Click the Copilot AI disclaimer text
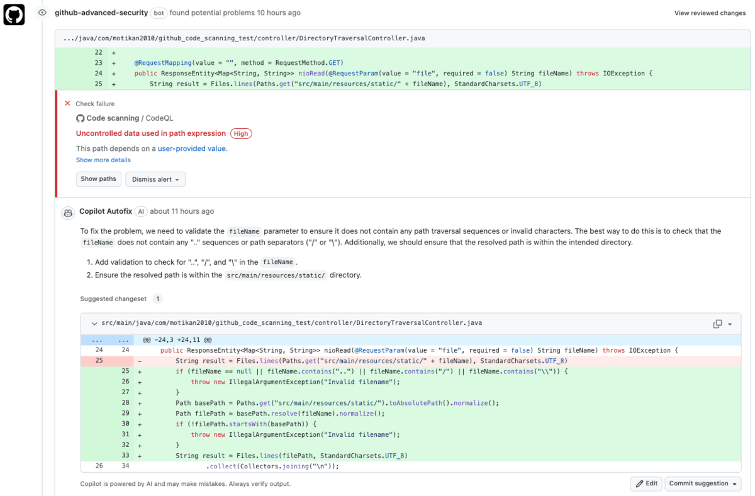Viewport: 755px width, 496px height. pos(185,484)
